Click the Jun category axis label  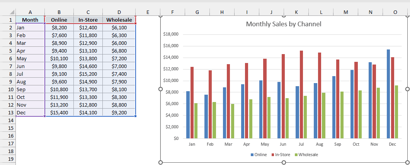[282, 145]
